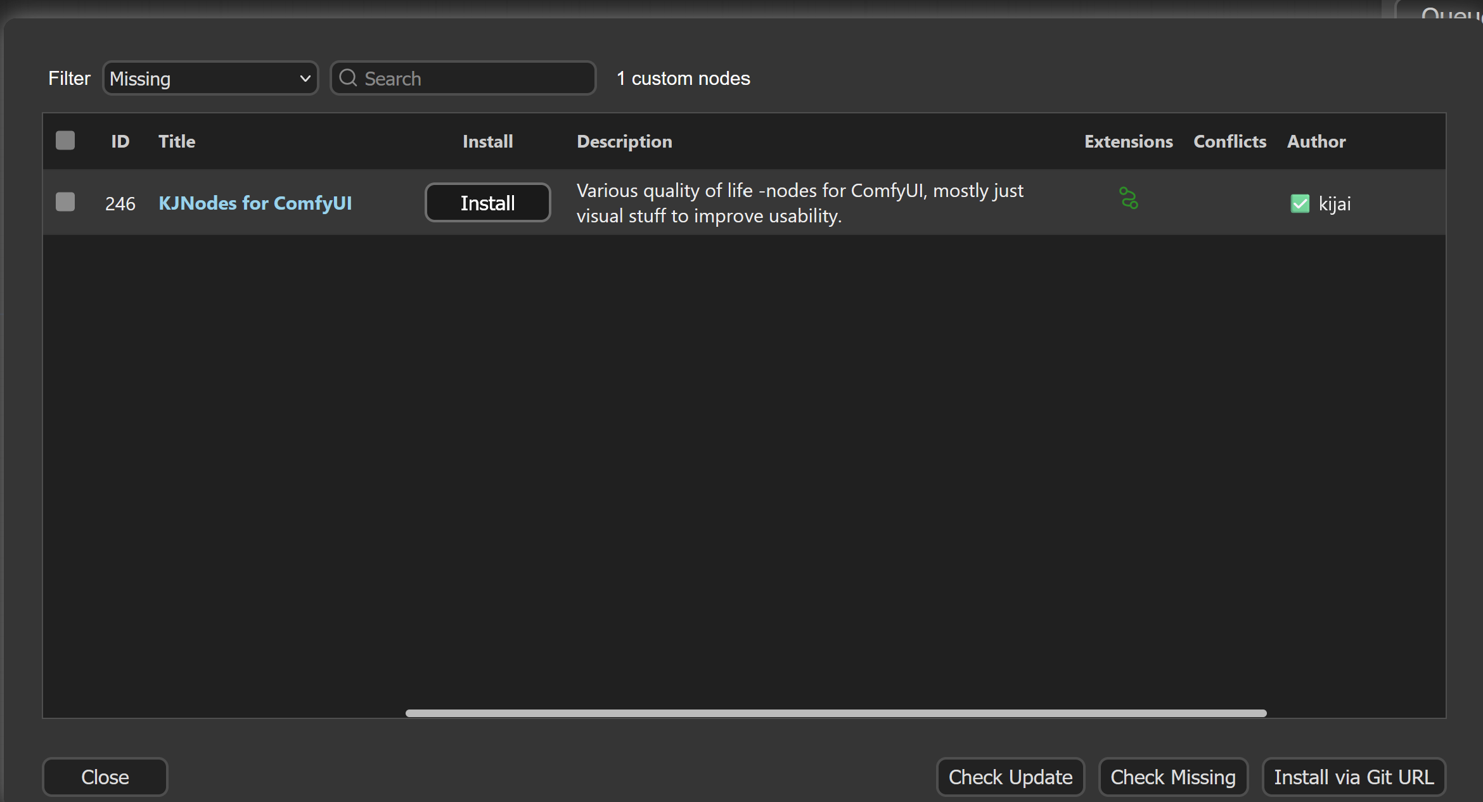1483x802 pixels.
Task: Open the KJNodes for ComfyUI link
Action: point(255,203)
